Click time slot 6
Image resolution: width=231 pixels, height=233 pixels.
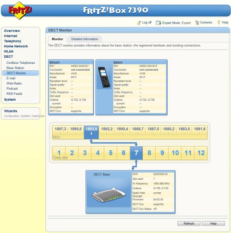124,153
